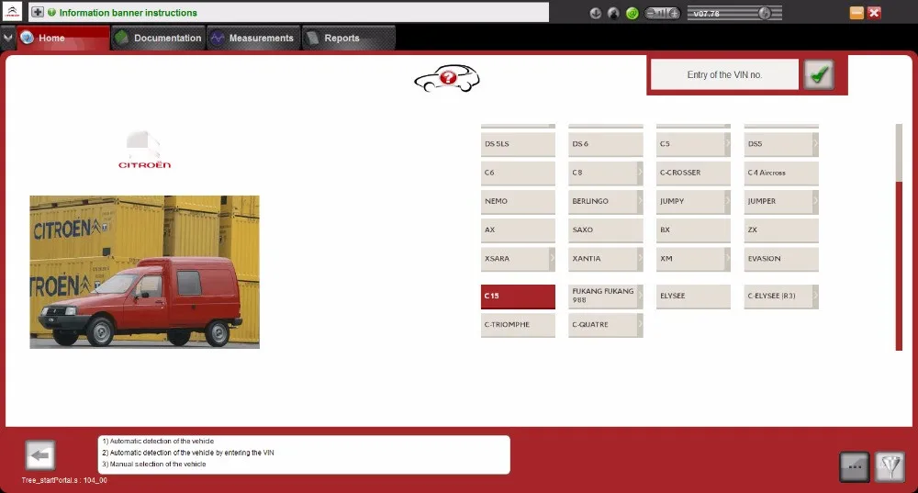
Task: Confirm the VIN with the green checkmark button
Action: [x=819, y=74]
